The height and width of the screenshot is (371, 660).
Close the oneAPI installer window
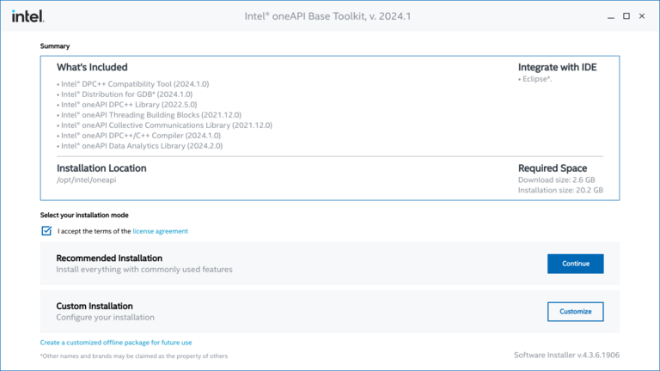coord(643,15)
